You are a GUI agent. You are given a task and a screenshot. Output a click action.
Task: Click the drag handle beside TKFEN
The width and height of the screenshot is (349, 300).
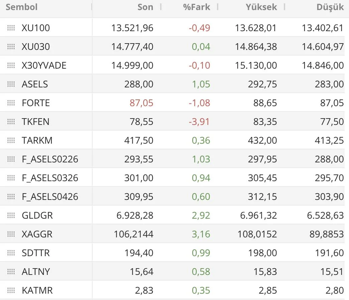point(11,122)
